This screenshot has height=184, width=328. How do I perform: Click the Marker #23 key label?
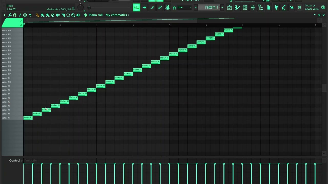pyautogui.click(x=6, y=30)
